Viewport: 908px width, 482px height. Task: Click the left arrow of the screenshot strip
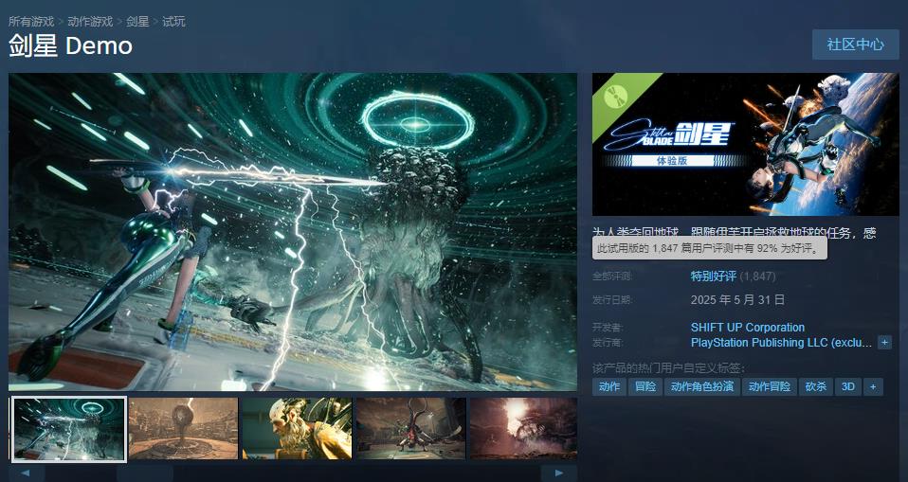tap(26, 473)
